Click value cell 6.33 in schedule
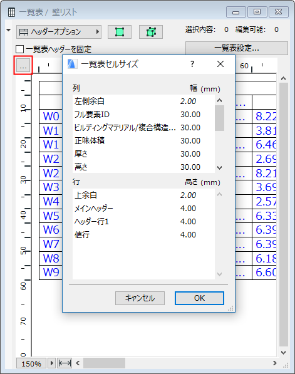The height and width of the screenshot is (374, 295). tap(264, 216)
